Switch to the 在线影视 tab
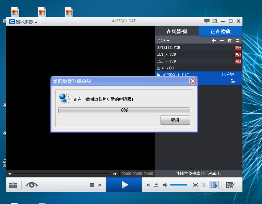Screen dimensions: 262x204 (x=177, y=31)
